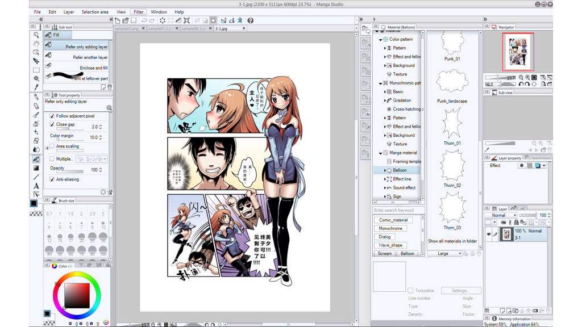Click the Enter search keyword field

click(x=397, y=210)
